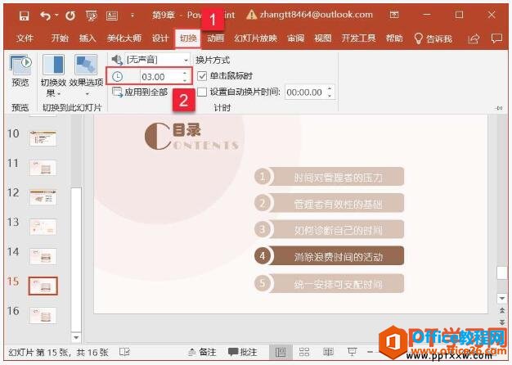Image resolution: width=512 pixels, height=365 pixels.
Task: Select slide 13 thumbnail
Action: [43, 227]
